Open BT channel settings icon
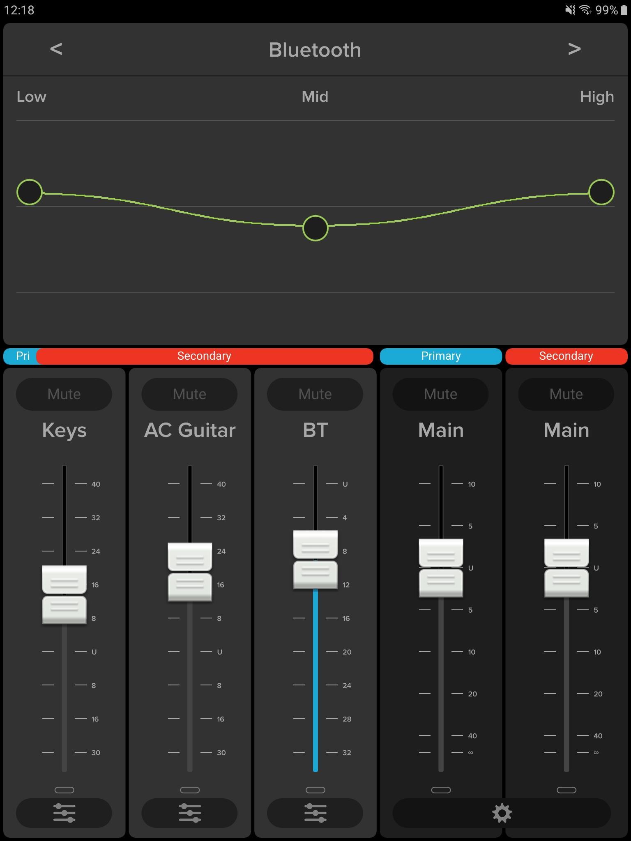 315,813
